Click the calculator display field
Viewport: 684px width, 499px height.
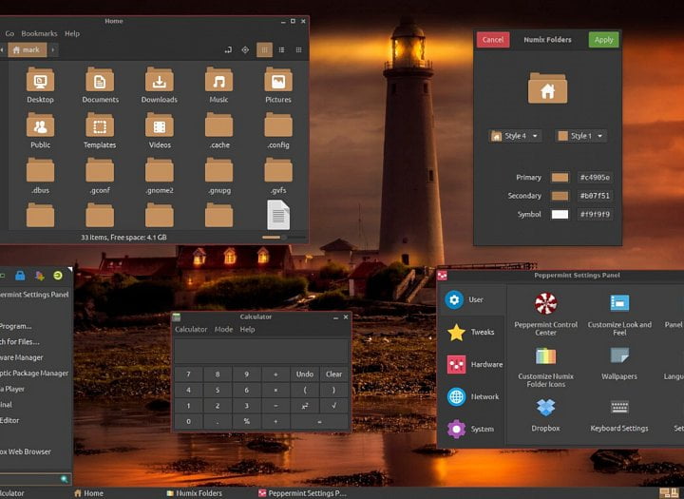pyautogui.click(x=261, y=351)
